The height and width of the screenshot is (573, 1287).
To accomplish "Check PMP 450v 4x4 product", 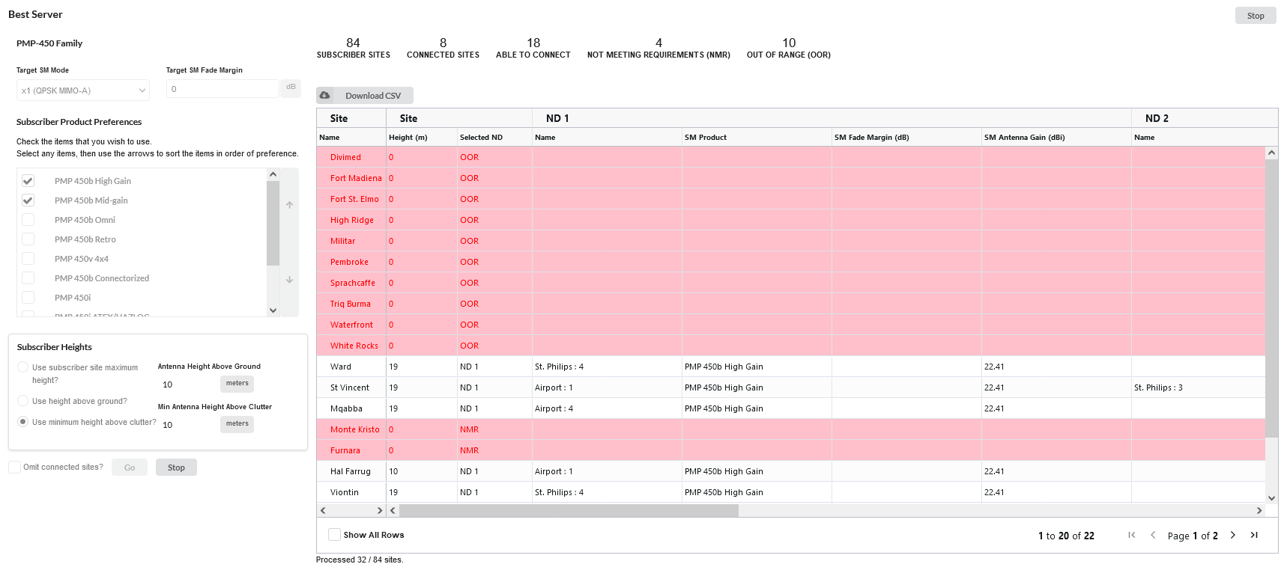I will [28, 259].
